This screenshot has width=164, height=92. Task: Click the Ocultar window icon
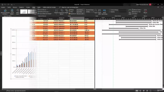click(133, 14)
